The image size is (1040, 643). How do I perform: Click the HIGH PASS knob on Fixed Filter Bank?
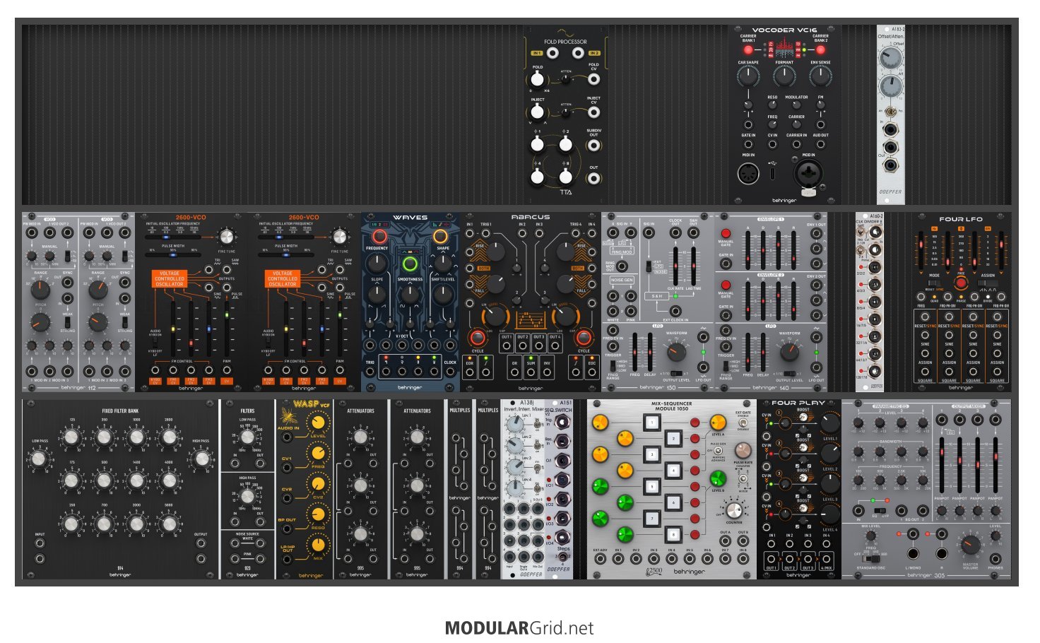201,460
